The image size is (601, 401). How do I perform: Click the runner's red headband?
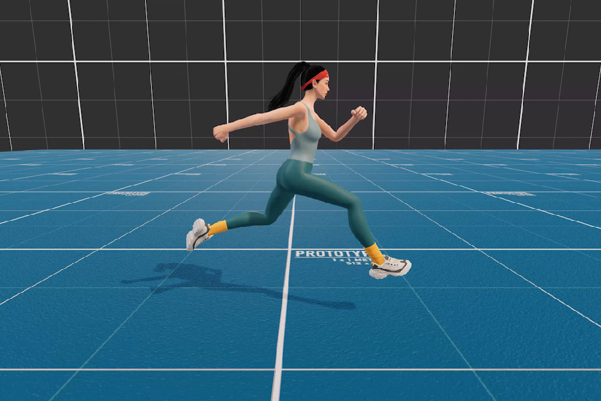(317, 77)
